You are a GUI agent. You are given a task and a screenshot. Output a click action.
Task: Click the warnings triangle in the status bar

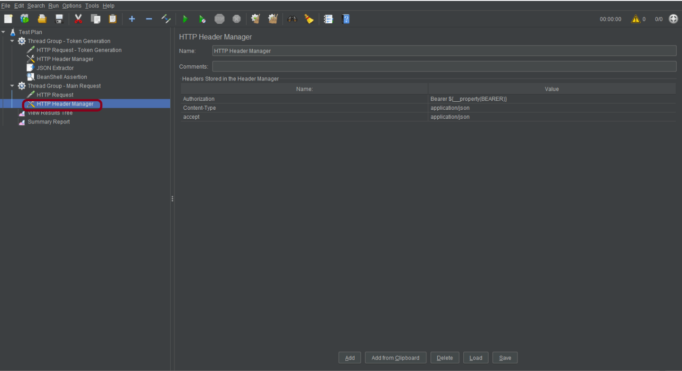click(636, 19)
